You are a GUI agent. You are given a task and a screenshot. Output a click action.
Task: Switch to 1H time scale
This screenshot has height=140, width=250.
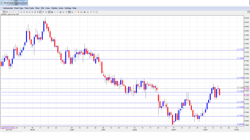coord(29,12)
